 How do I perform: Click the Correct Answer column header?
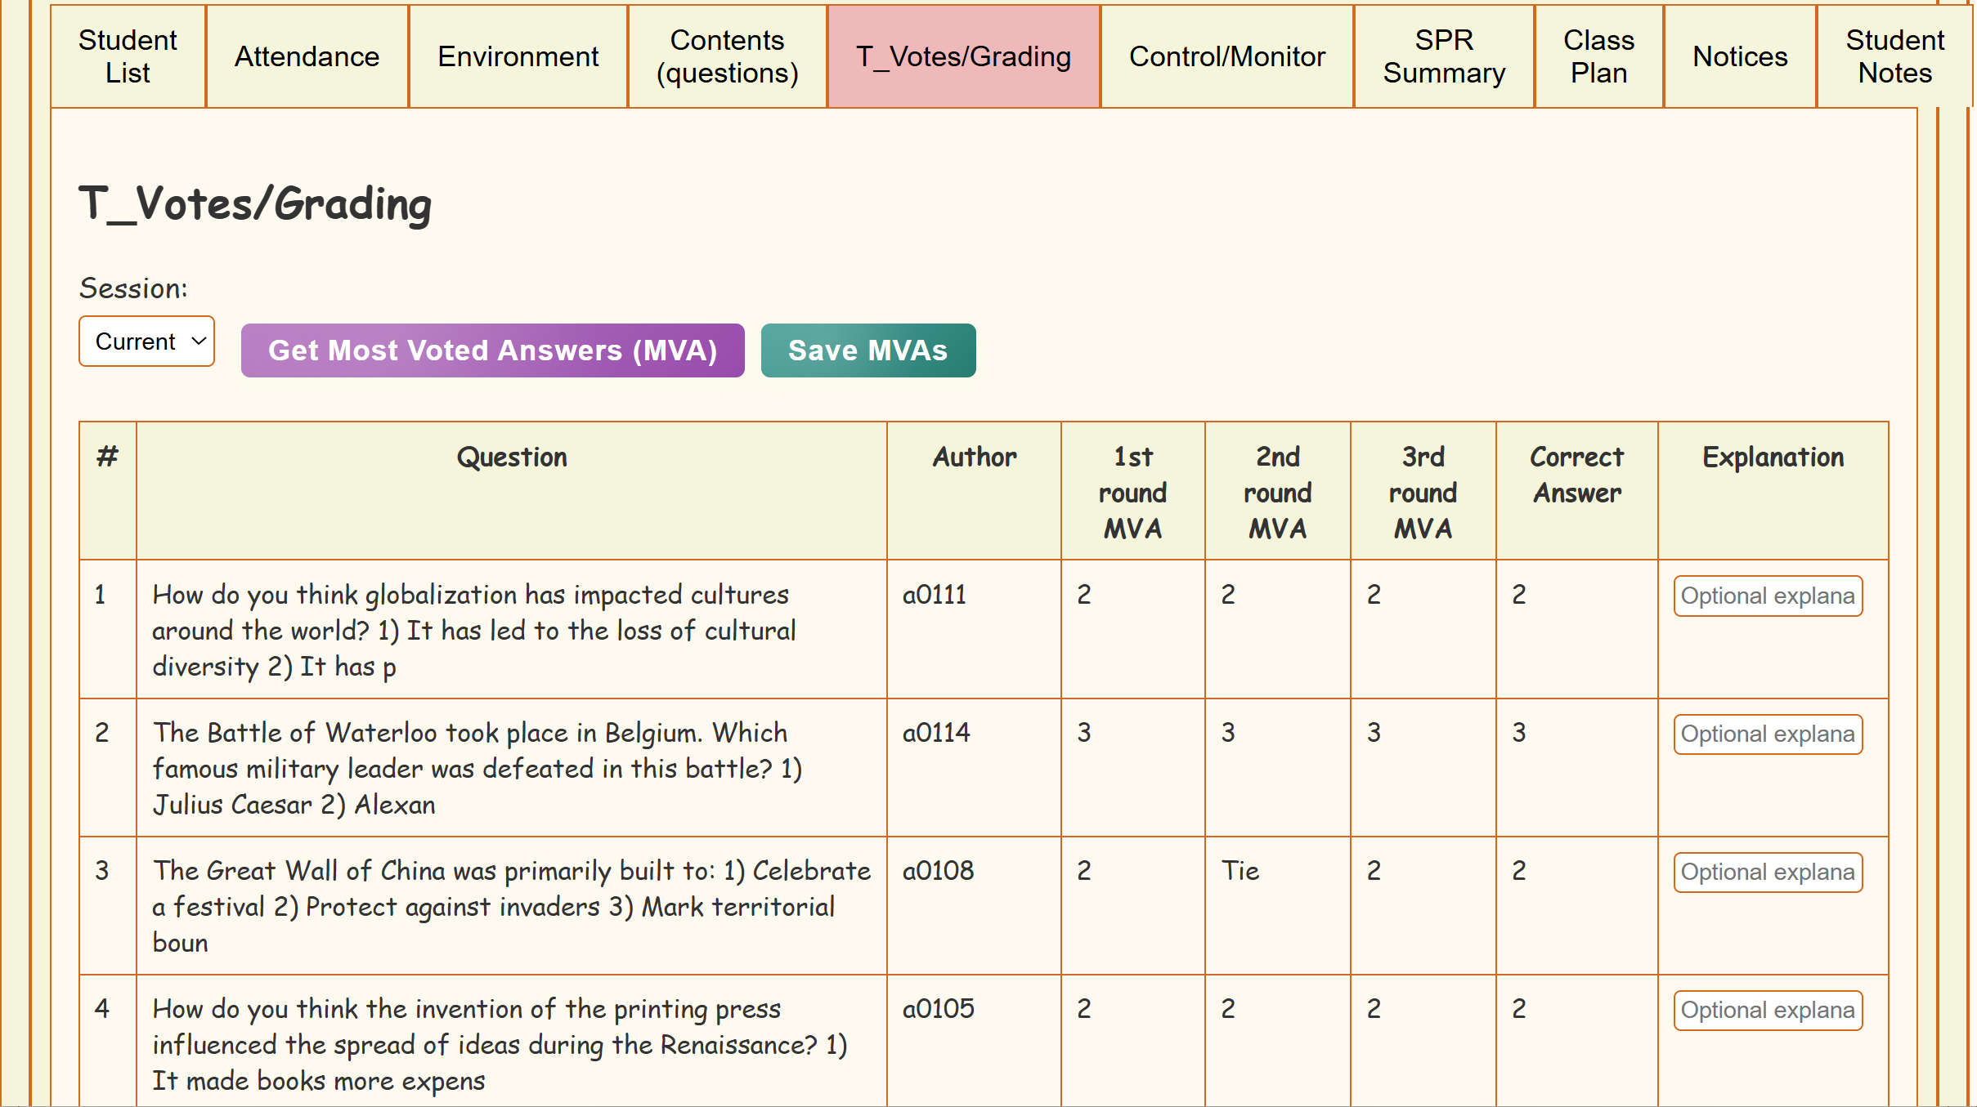[1576, 475]
